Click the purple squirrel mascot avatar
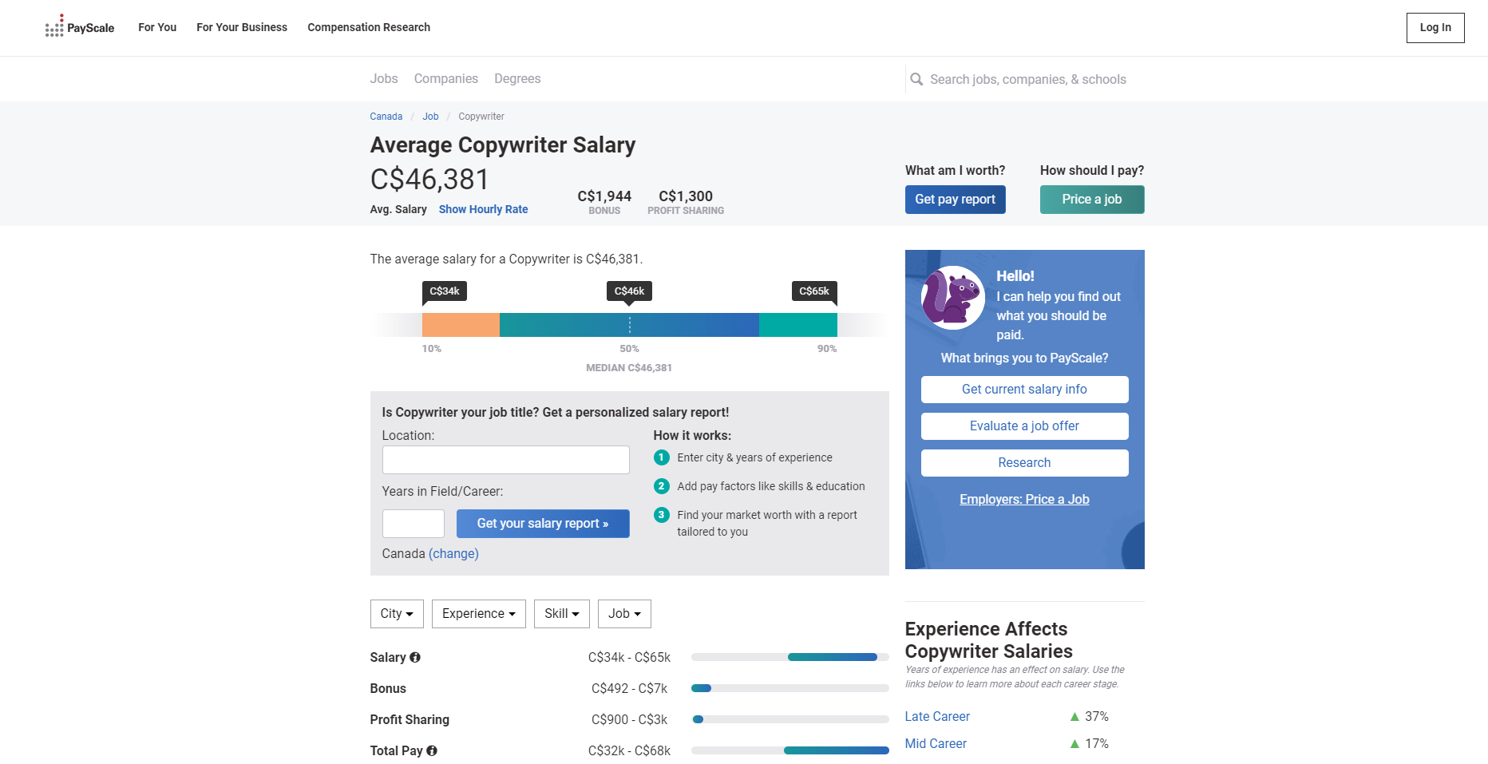 (x=952, y=298)
